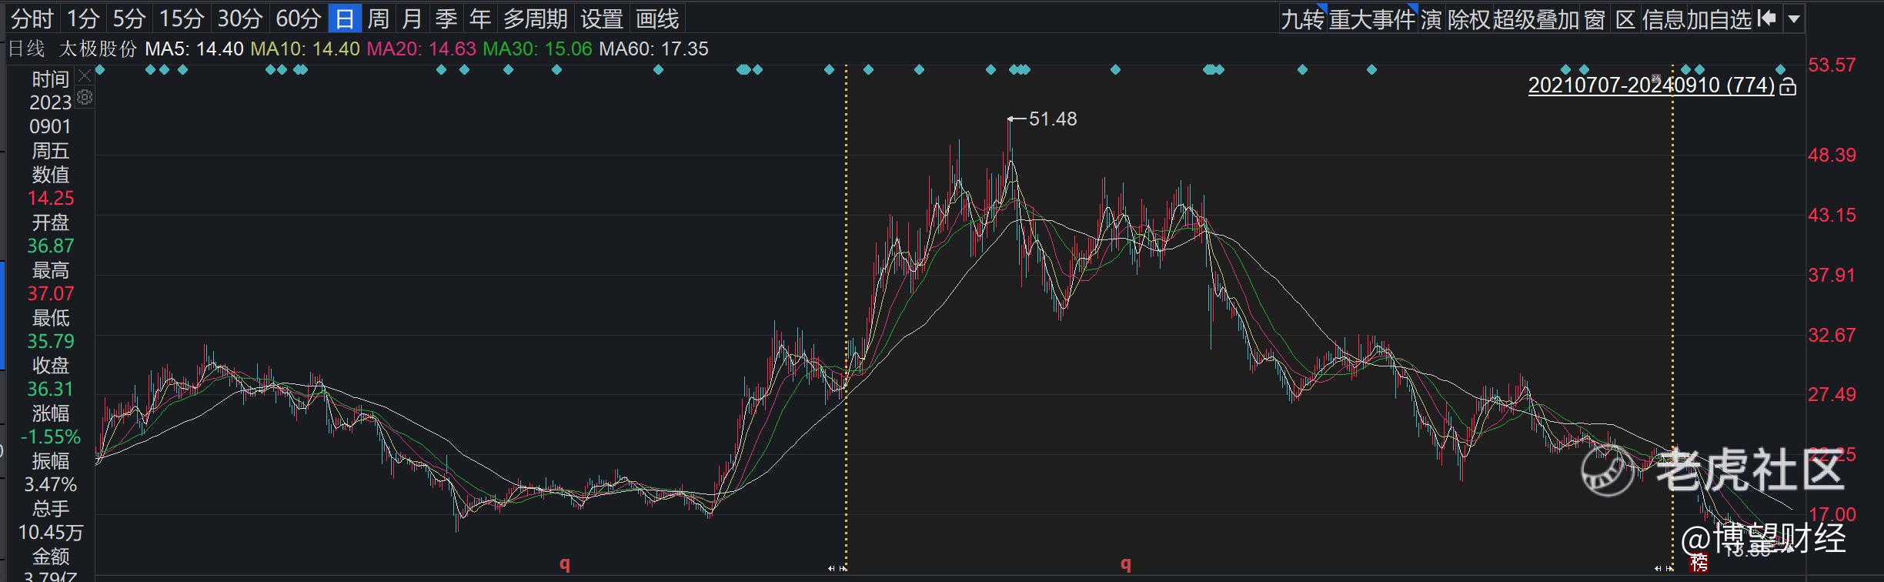Image resolution: width=1884 pixels, height=582 pixels.
Task: Toggle the 窗 window button
Action: pos(1595,19)
